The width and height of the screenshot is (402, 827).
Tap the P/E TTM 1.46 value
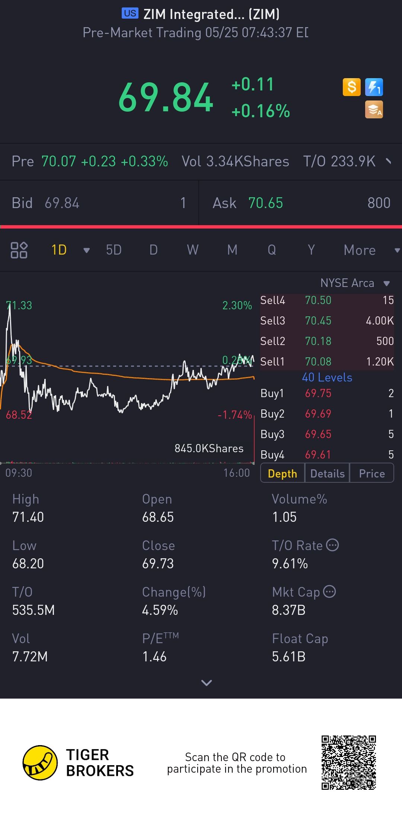click(154, 657)
